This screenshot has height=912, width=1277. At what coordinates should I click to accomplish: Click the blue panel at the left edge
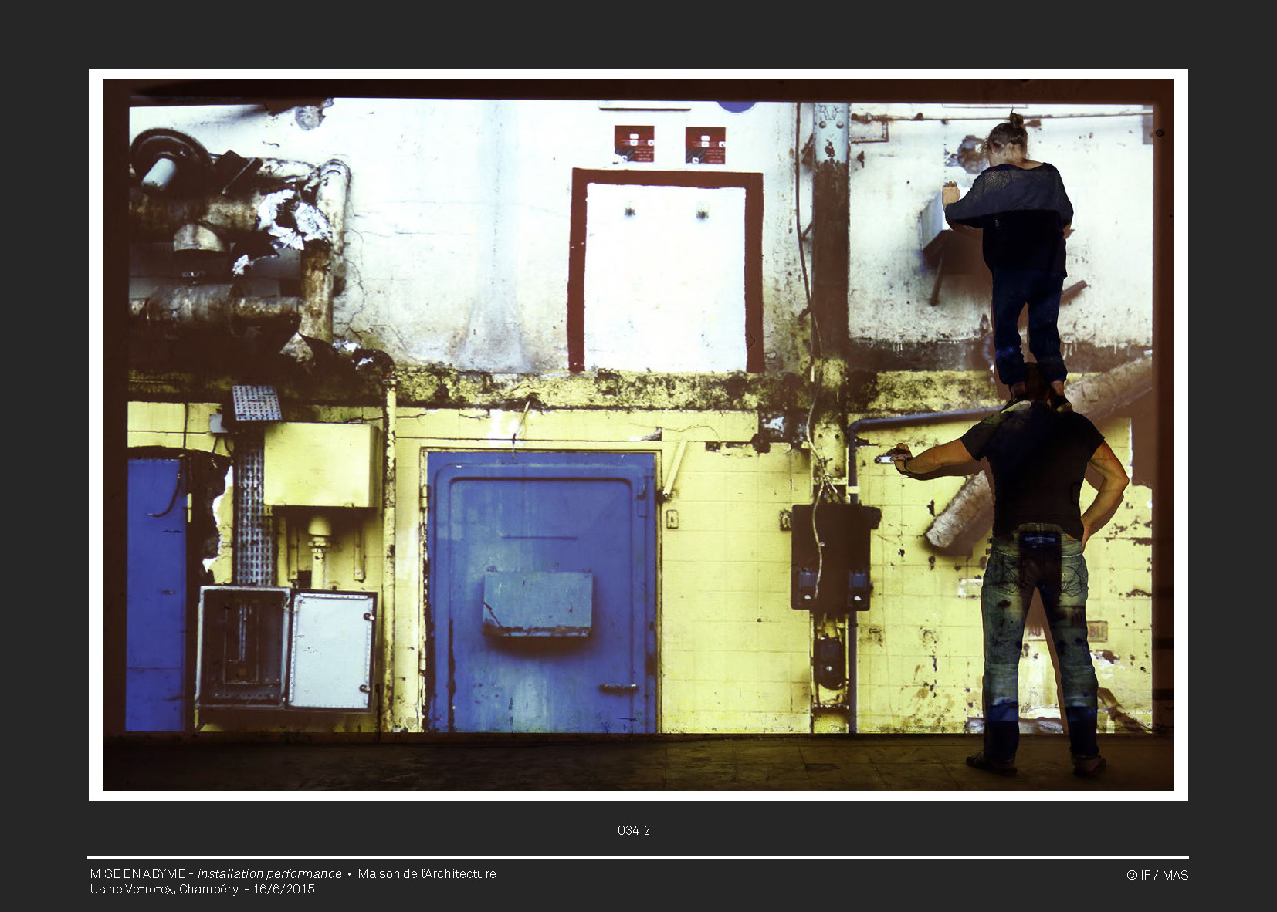156,594
